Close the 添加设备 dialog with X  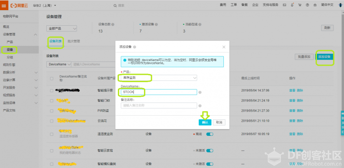[x=224, y=47]
